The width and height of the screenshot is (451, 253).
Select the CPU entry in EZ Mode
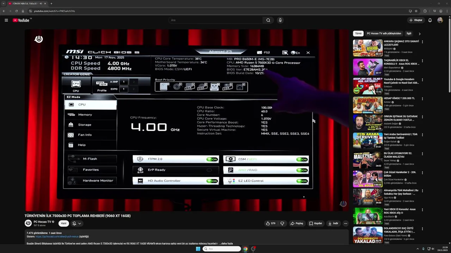coord(91,105)
